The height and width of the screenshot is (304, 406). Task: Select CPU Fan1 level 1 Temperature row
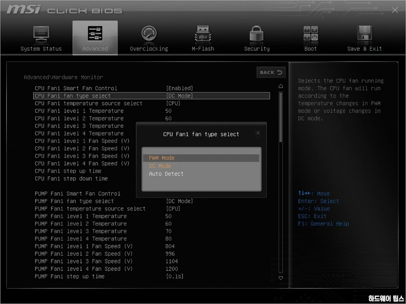[152, 111]
